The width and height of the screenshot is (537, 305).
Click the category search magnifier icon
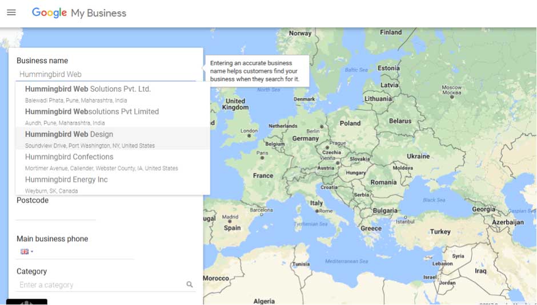tap(190, 284)
